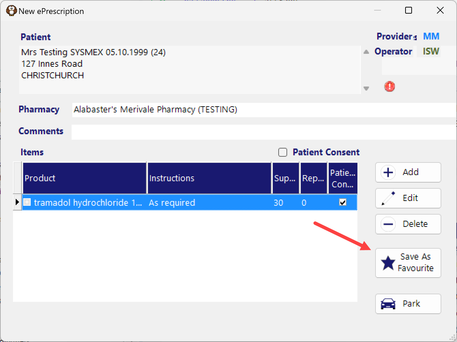Image resolution: width=457 pixels, height=342 pixels.
Task: Minimize the New ePrescription window
Action: click(x=378, y=11)
